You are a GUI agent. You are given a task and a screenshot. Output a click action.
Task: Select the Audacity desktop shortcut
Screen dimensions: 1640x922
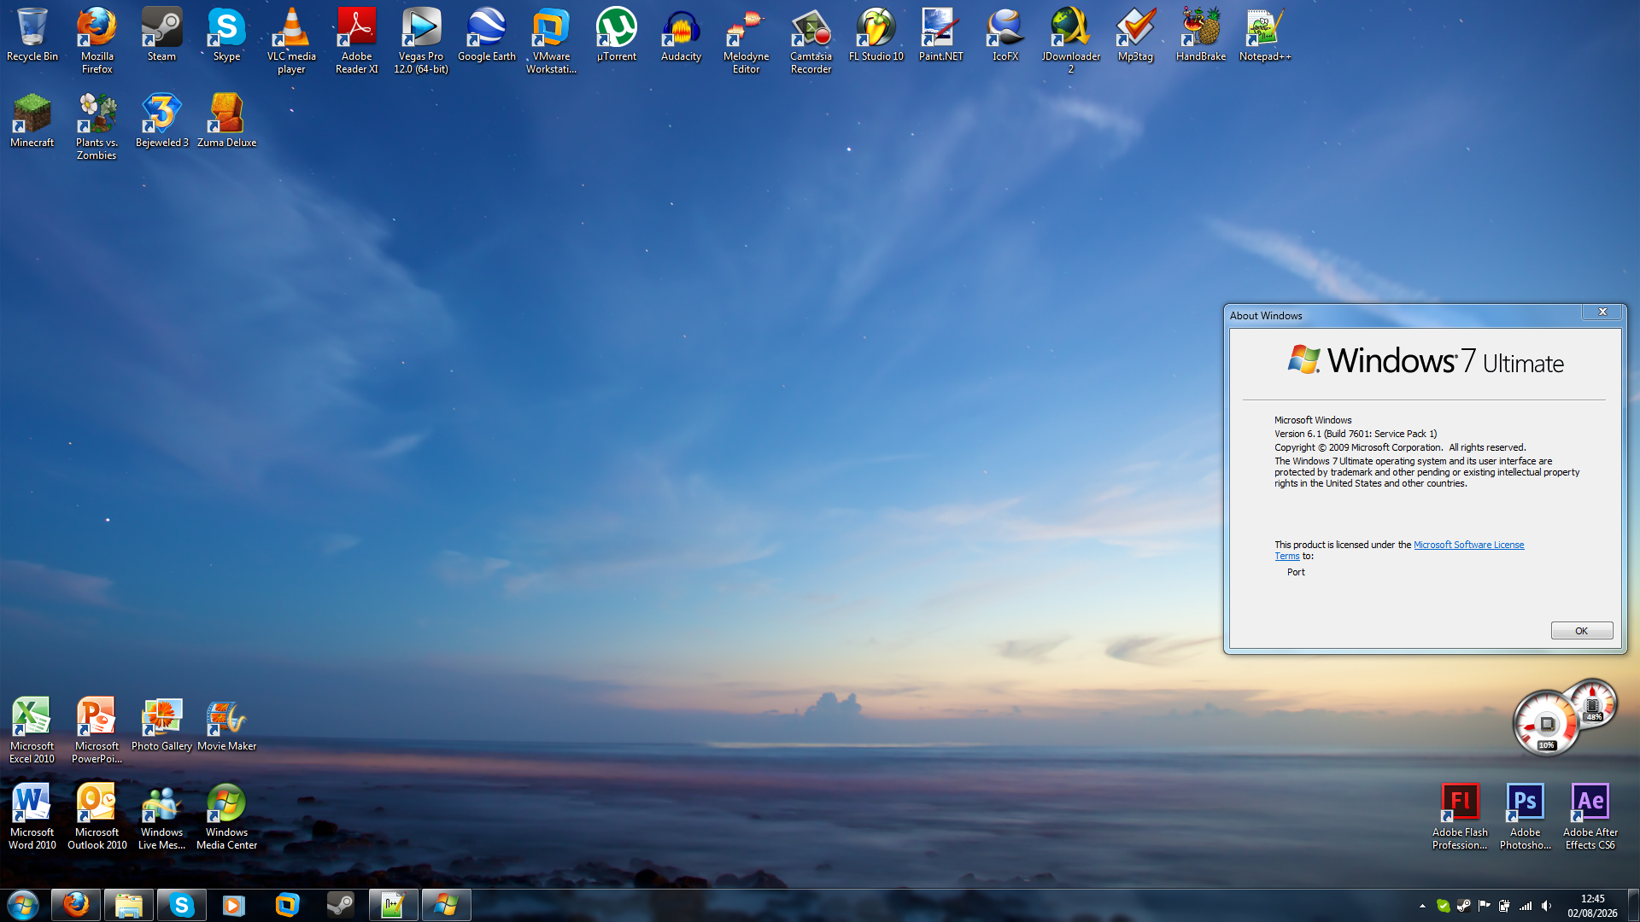682,36
